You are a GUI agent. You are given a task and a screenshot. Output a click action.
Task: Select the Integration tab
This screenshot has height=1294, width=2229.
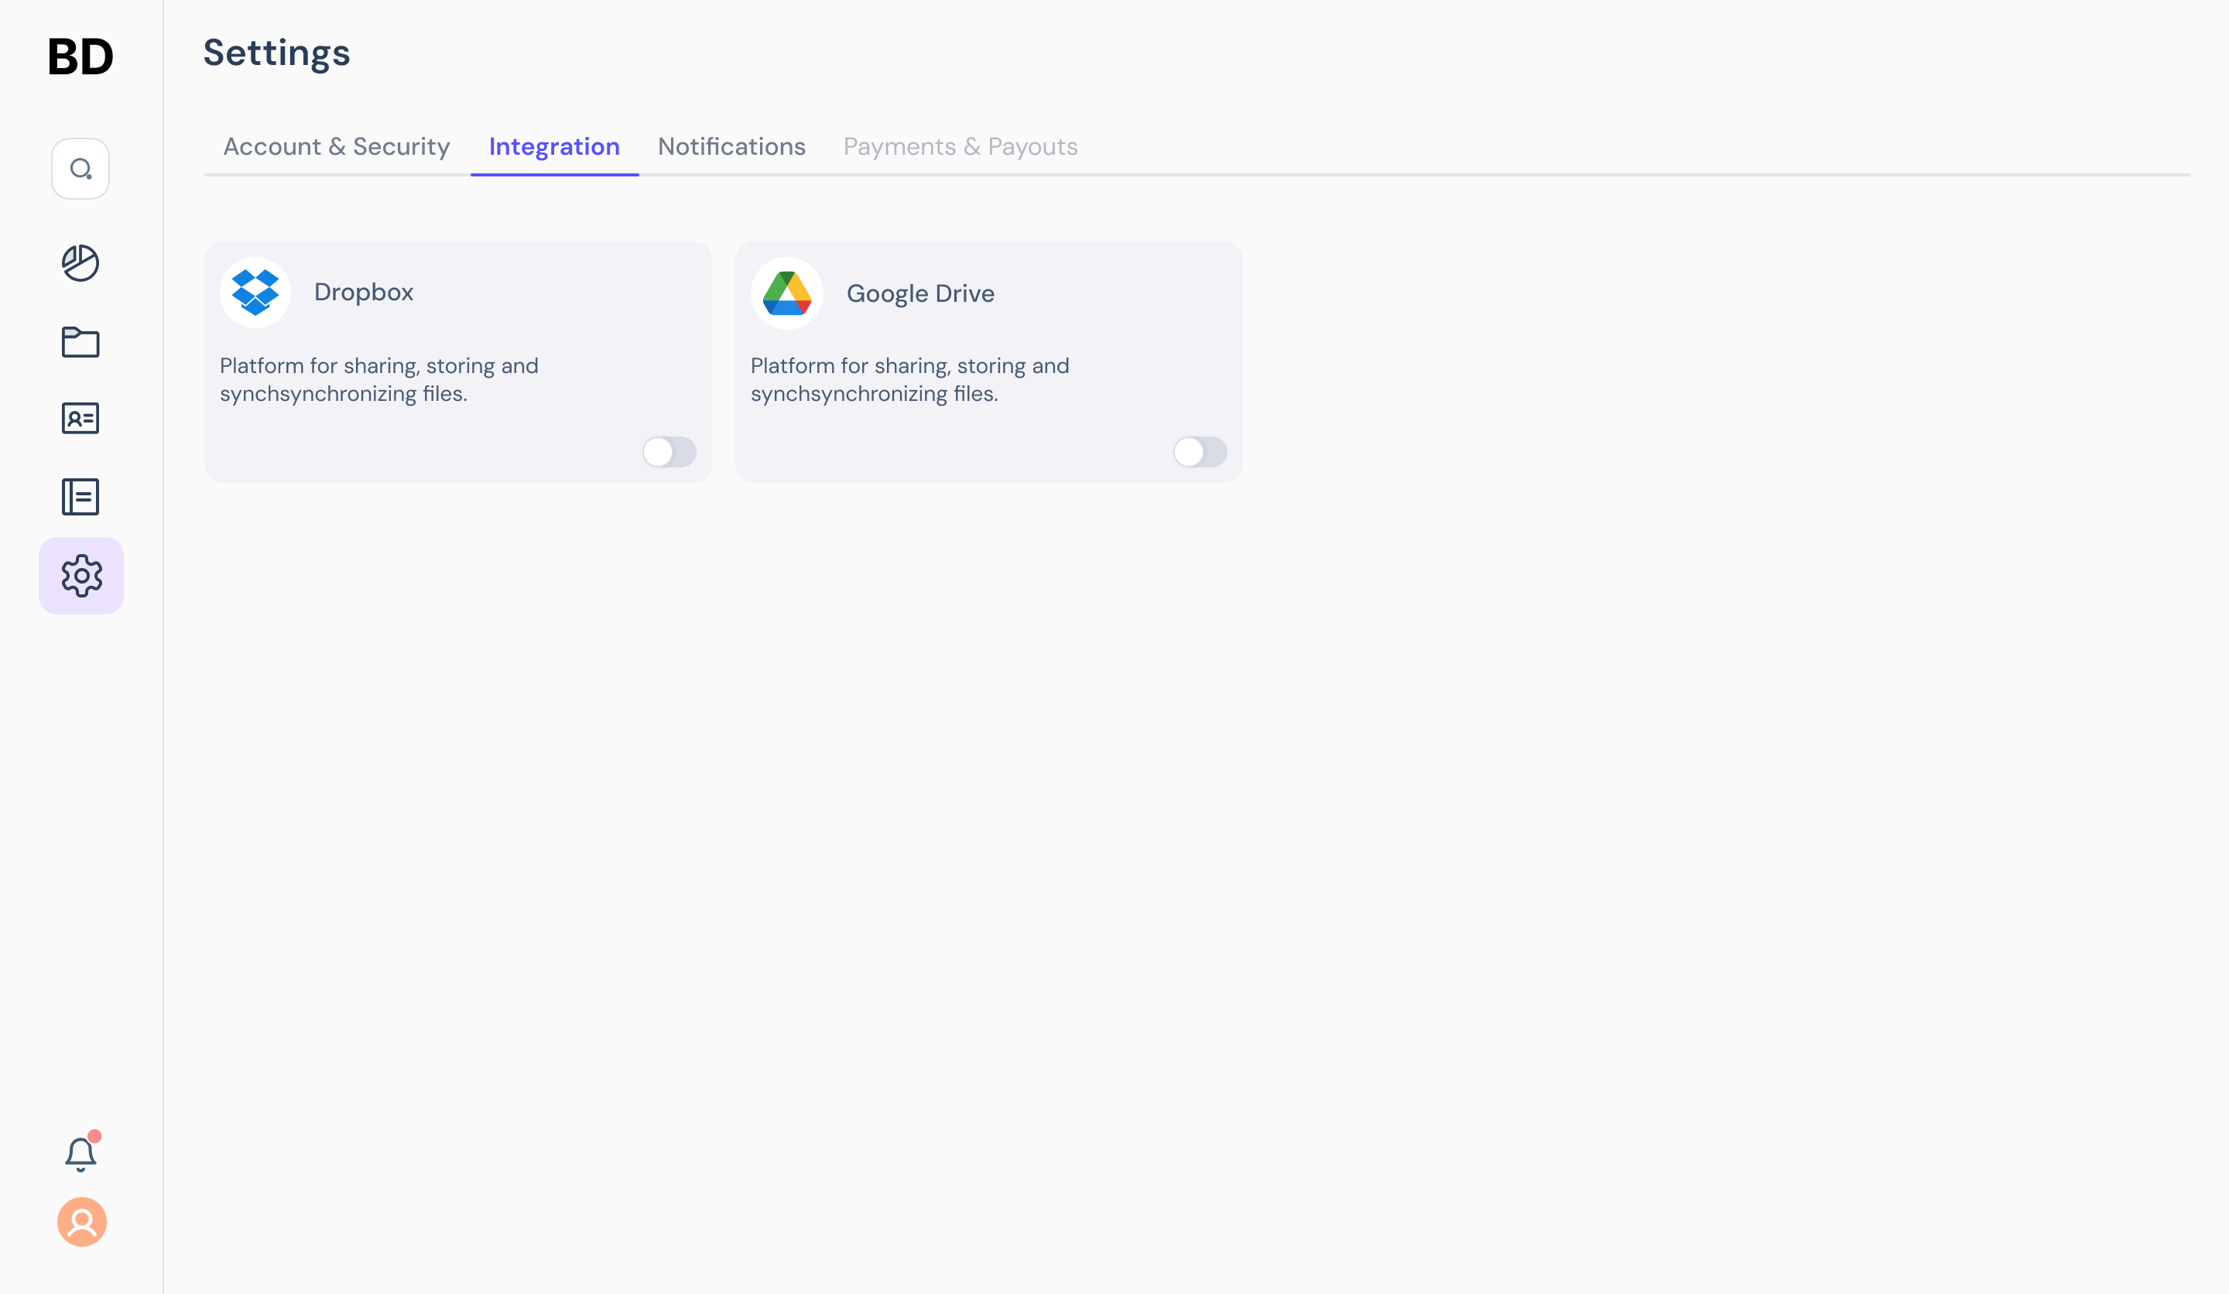click(x=553, y=147)
